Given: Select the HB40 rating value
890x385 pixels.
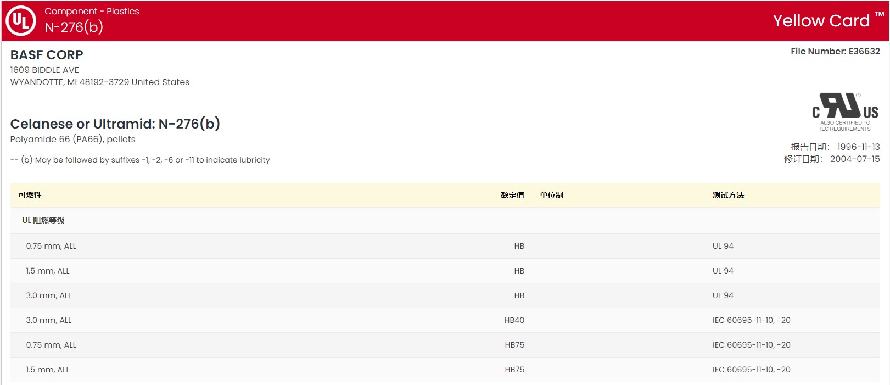Looking at the screenshot, I should point(514,320).
